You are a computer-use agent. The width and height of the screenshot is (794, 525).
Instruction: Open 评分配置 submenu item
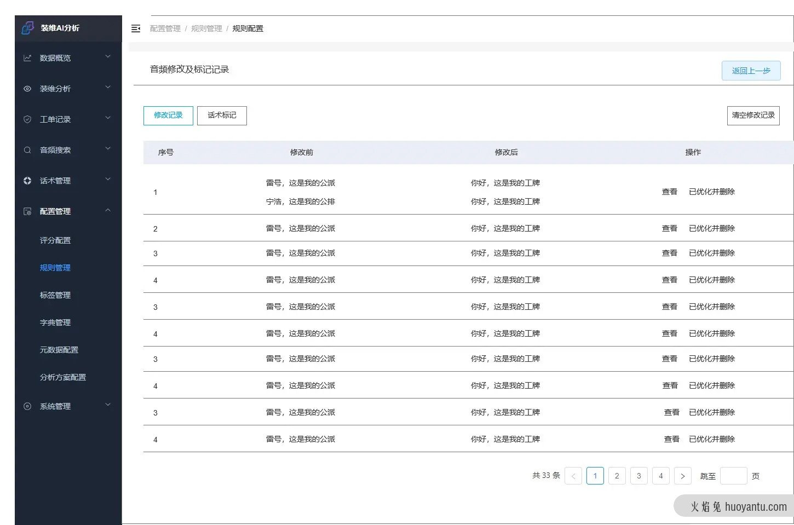(55, 240)
